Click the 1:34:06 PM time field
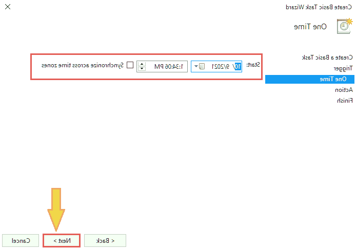This screenshot has width=356, height=249. tap(164, 66)
